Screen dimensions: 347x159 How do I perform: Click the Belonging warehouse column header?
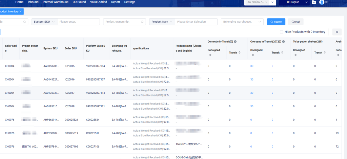(x=120, y=48)
